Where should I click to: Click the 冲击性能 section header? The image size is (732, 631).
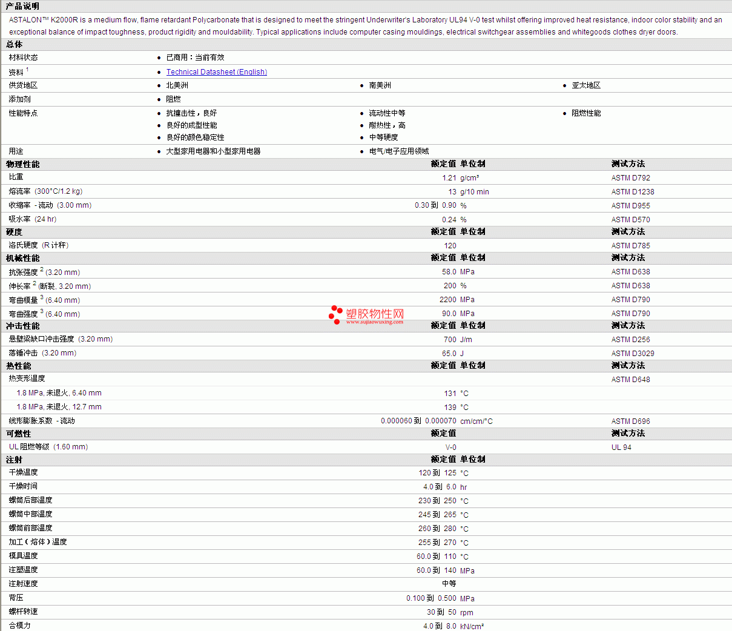pyautogui.click(x=23, y=326)
